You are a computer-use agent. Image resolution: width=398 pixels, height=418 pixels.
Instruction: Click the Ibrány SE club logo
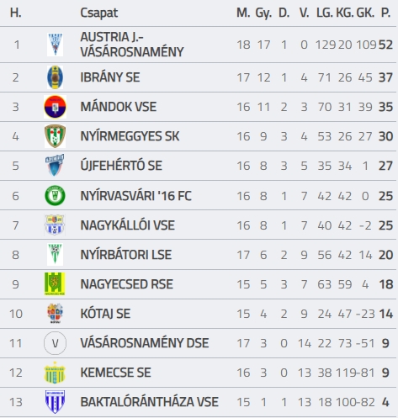point(55,77)
